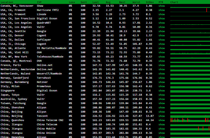This screenshot has height=138, width=210.
Task: Click the Sent column header
Action: pyautogui.click(x=84, y=2)
